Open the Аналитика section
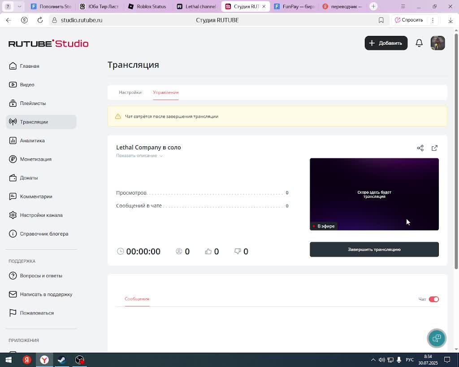 (26, 140)
